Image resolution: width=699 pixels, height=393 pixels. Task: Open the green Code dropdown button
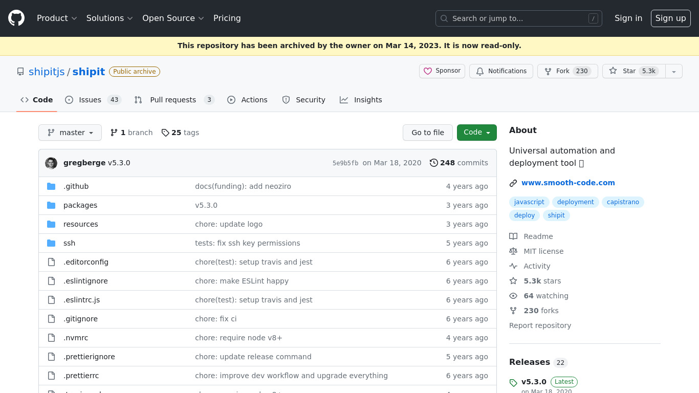[x=477, y=133]
